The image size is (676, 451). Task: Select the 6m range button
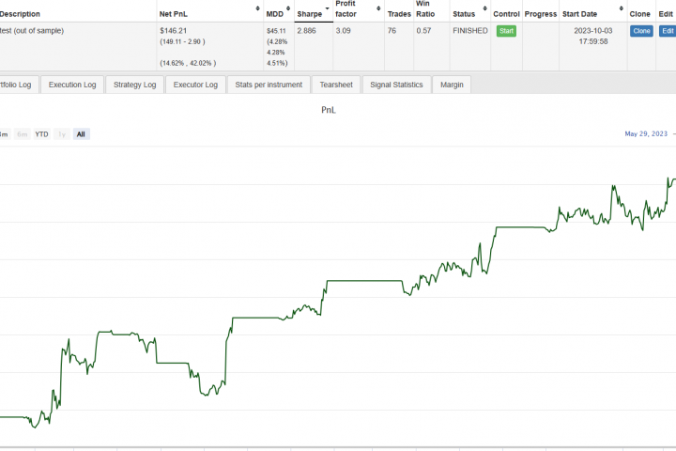[23, 134]
